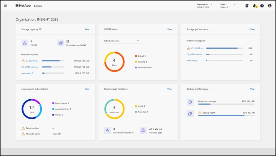Click the agents icon in header

coord(246,6)
